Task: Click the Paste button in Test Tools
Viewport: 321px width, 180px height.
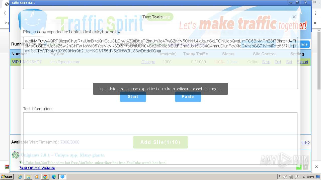Action: coord(188,97)
